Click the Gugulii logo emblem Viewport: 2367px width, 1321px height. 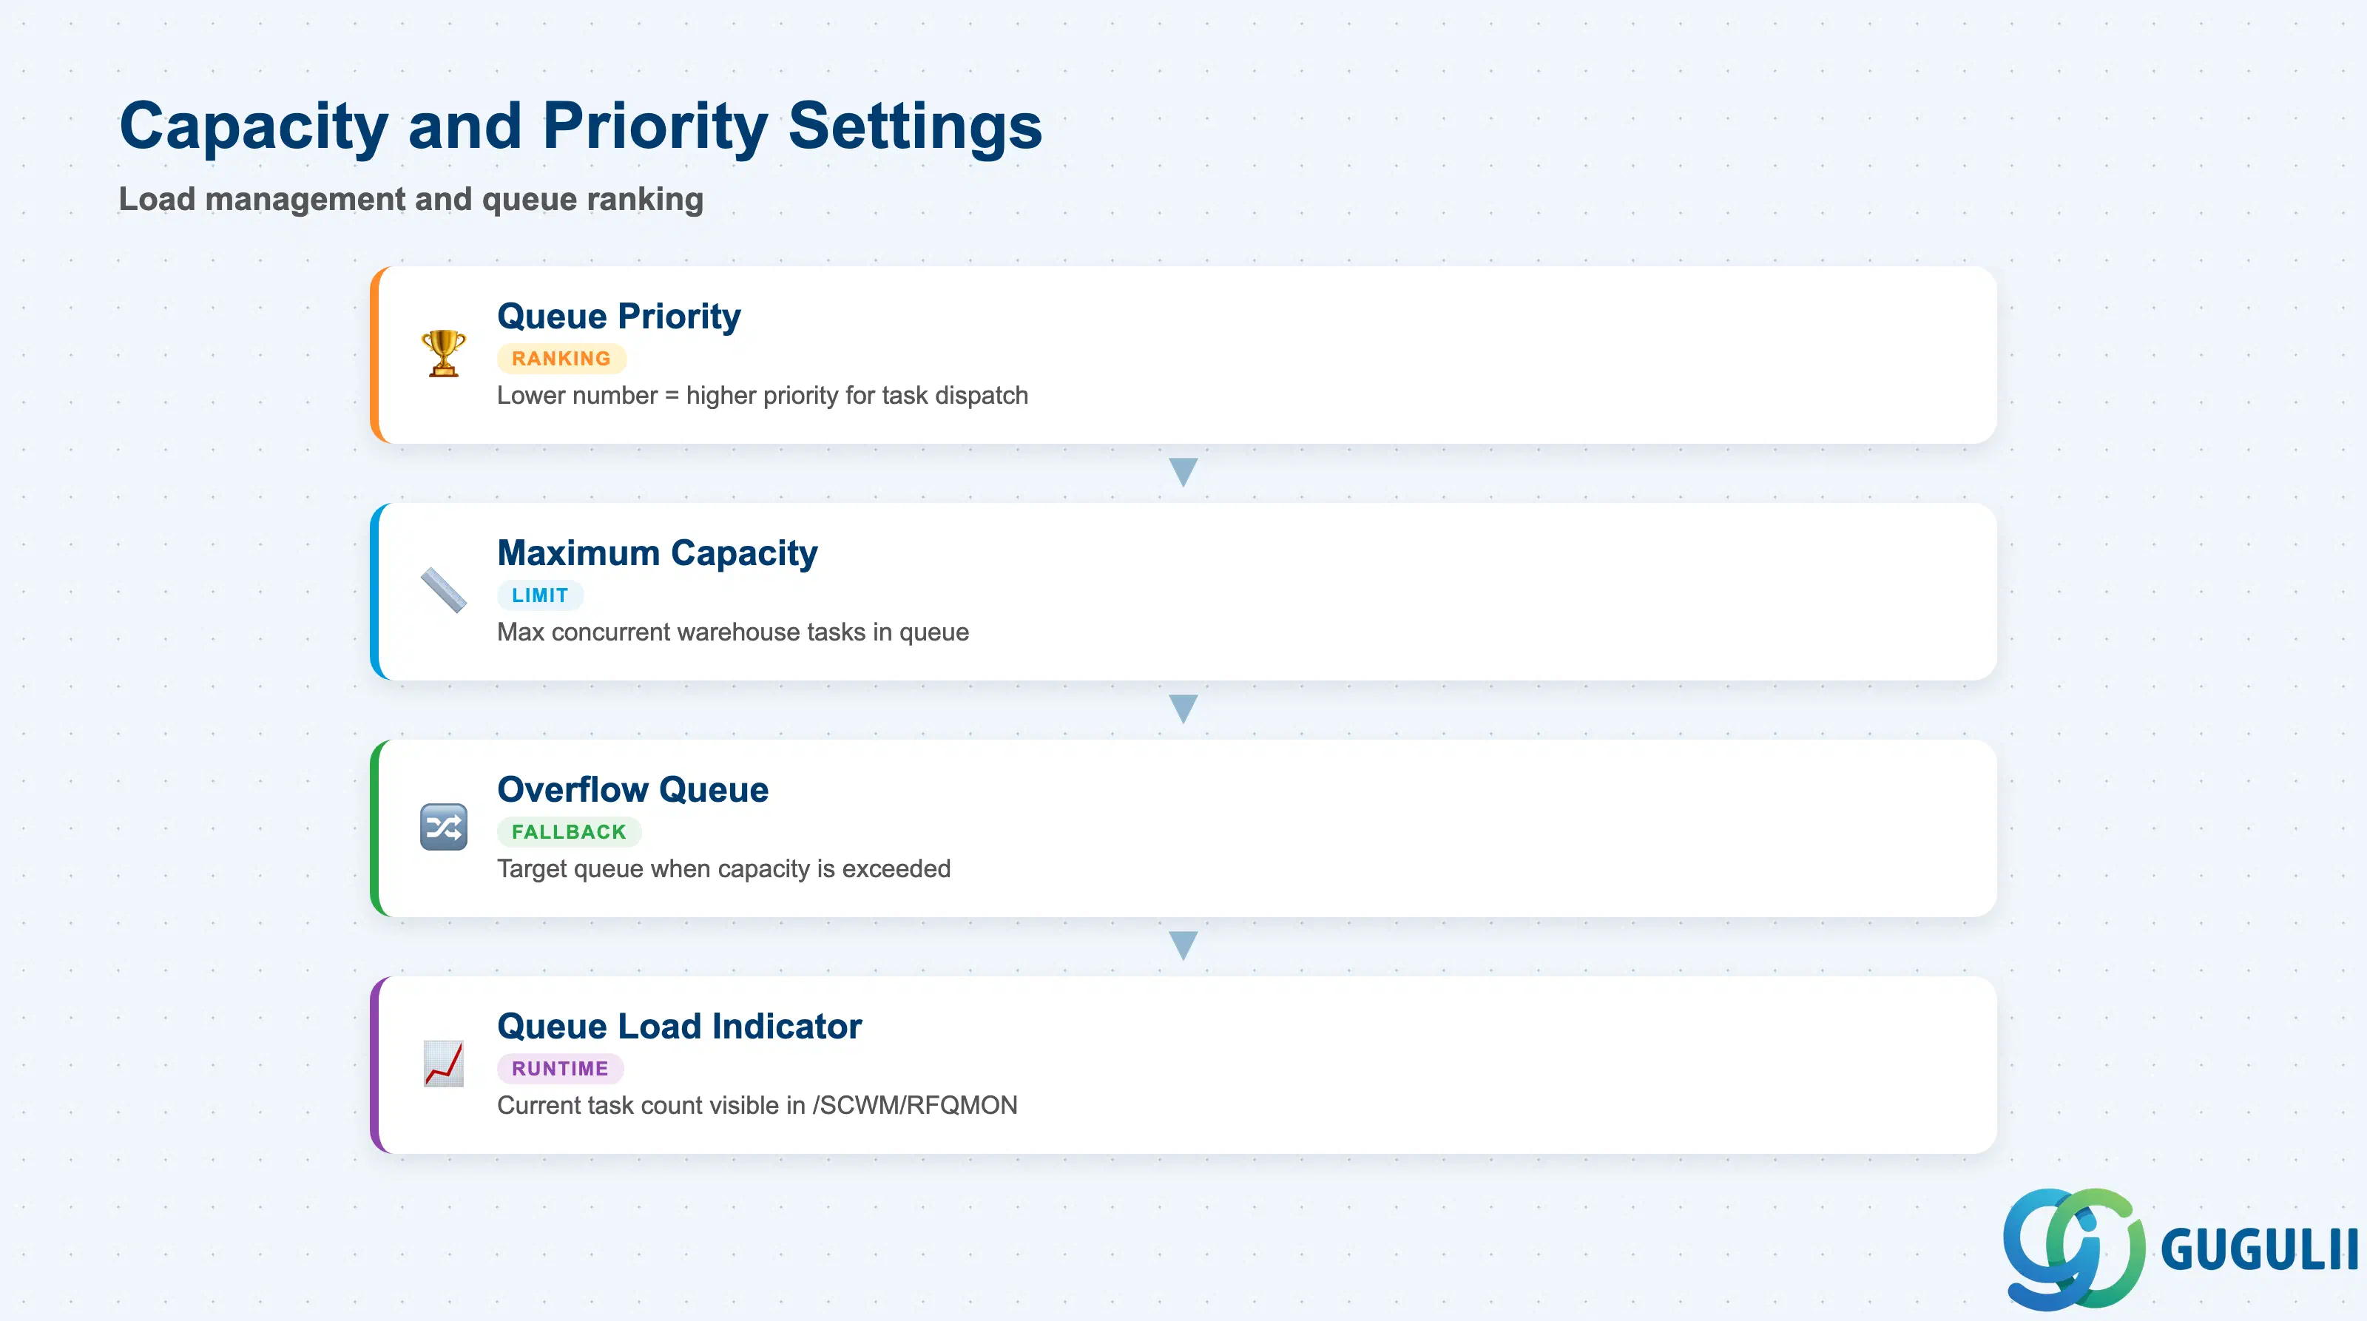2074,1249
